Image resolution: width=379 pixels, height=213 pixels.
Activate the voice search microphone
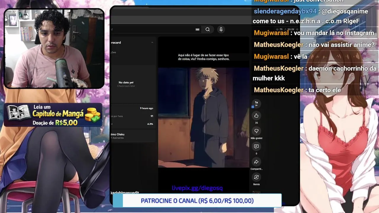pos(221,29)
